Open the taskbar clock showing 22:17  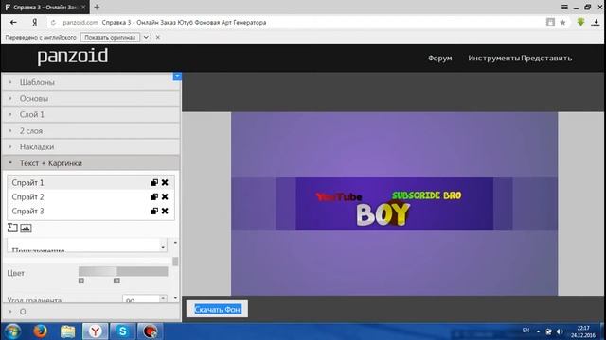(583, 331)
